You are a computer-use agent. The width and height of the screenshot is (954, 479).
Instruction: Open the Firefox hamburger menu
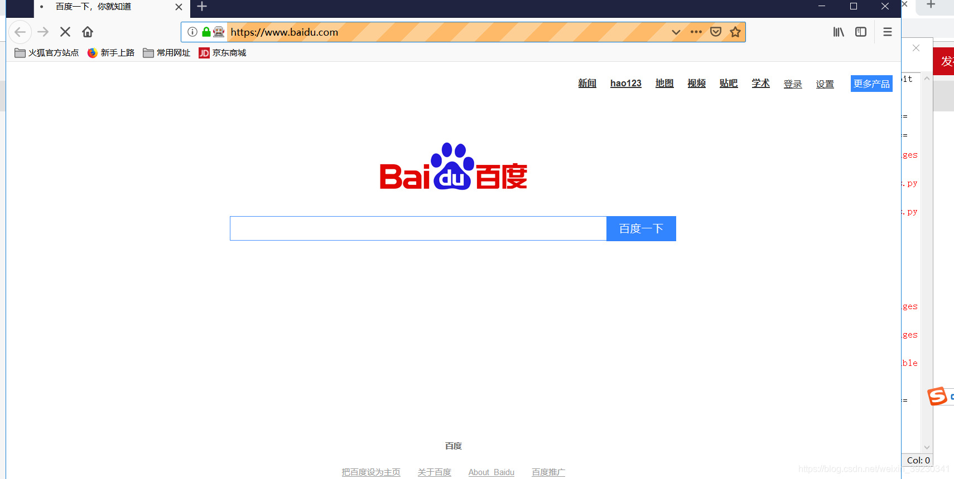click(888, 32)
